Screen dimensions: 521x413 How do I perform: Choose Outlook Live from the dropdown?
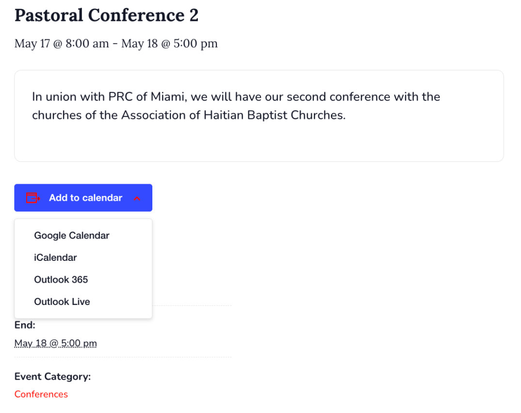(x=62, y=302)
